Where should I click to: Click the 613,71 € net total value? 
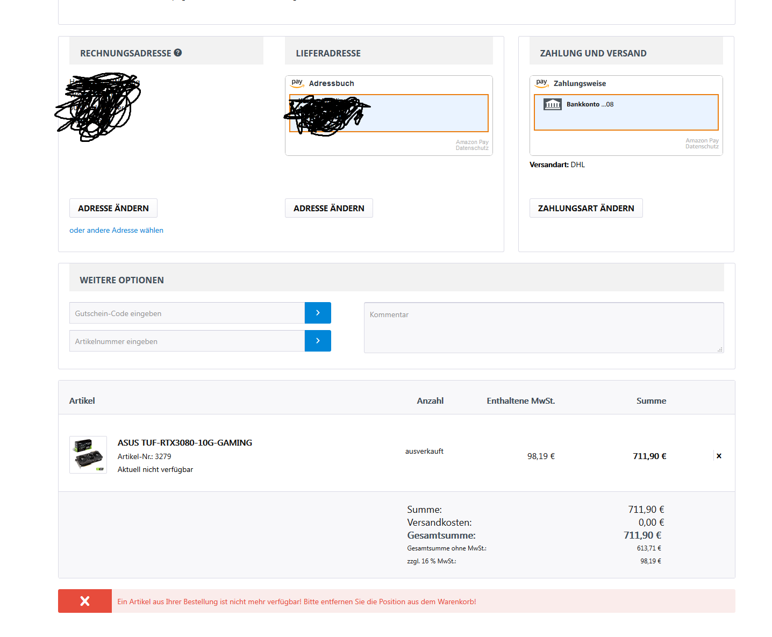click(649, 548)
